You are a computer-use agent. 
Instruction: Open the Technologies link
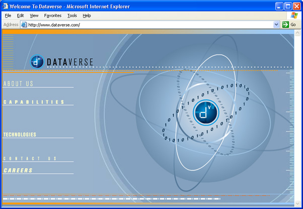pyautogui.click(x=20, y=135)
